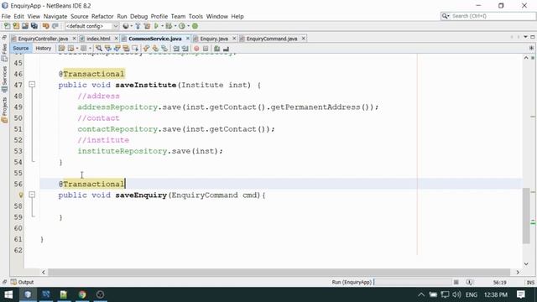
Task: Open the Projects side panel
Action: tap(4, 110)
